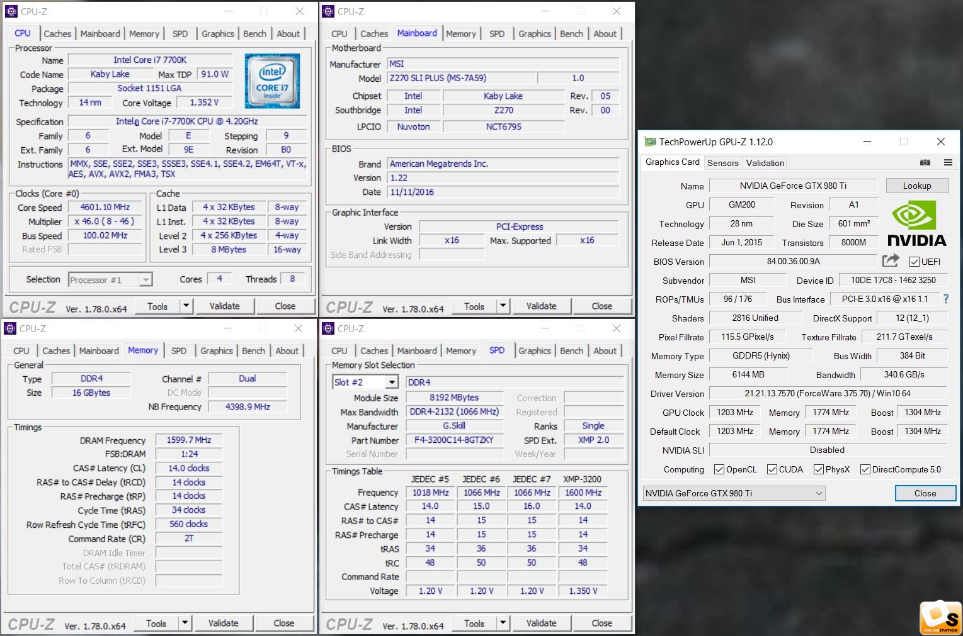
Task: Click the Intel Core i7 logo
Action: (272, 81)
